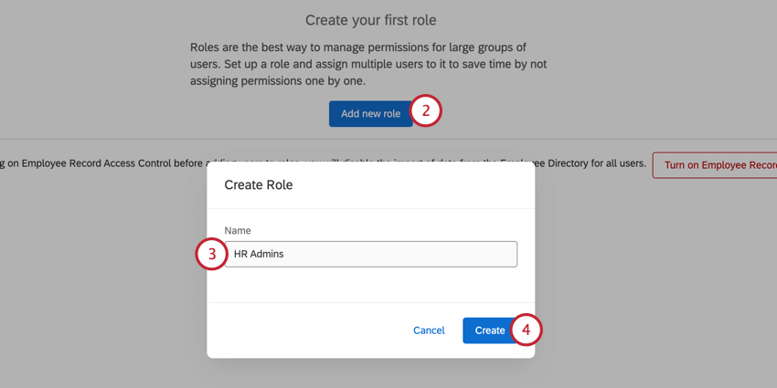The image size is (777, 388).
Task: Click the Roles description paragraph
Action: coord(368,64)
